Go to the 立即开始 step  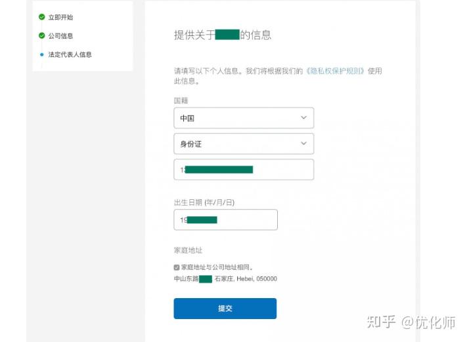[60, 18]
